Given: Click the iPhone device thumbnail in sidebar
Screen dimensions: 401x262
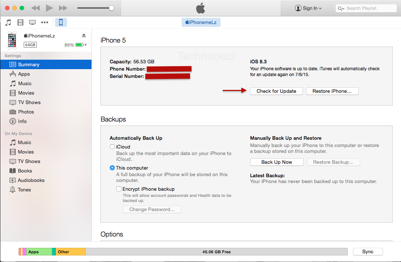Looking at the screenshot, I should (12, 40).
